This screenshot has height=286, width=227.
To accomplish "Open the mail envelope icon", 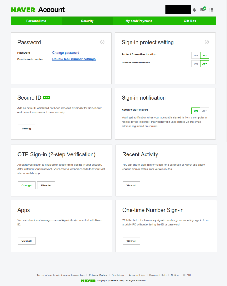I will tap(202, 10).
